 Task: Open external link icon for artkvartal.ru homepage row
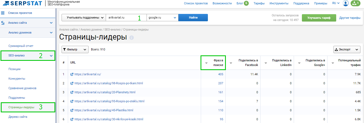72,74
